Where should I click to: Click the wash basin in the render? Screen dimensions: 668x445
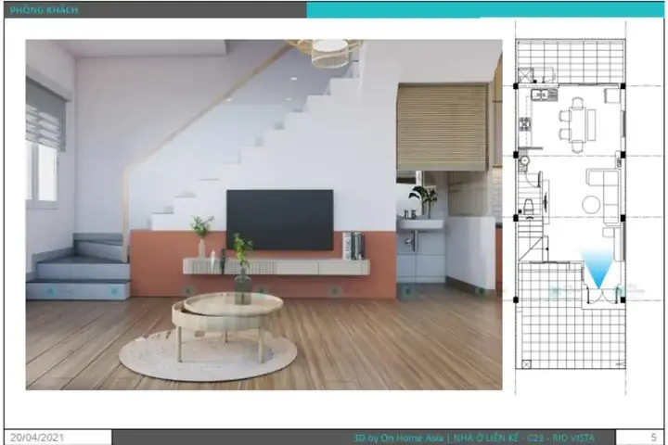pos(420,223)
